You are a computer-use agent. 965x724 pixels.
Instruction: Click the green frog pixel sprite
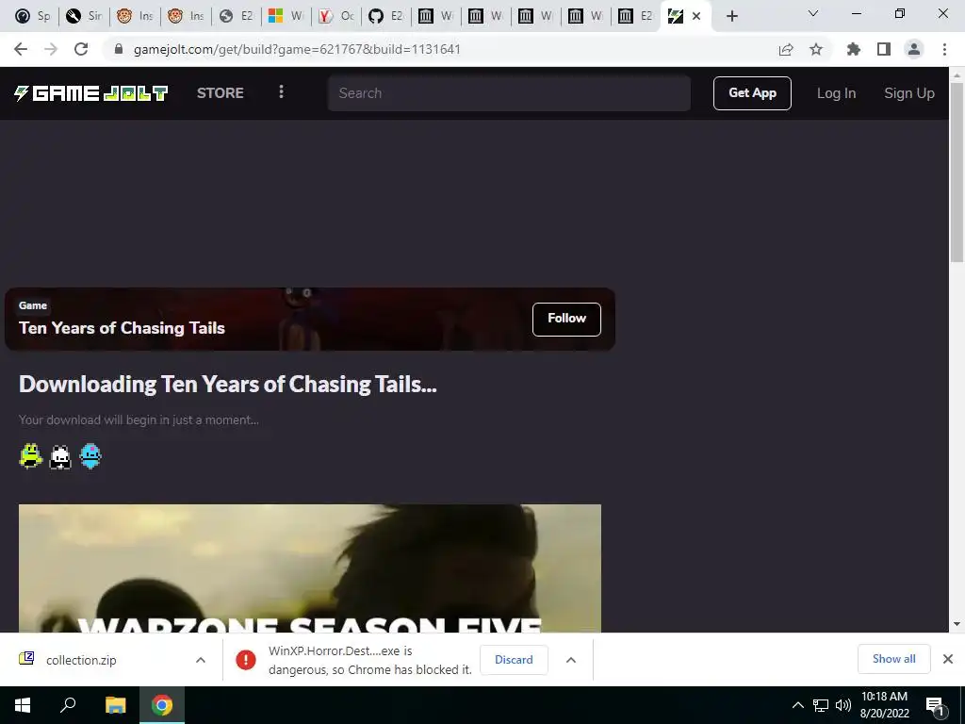(30, 456)
